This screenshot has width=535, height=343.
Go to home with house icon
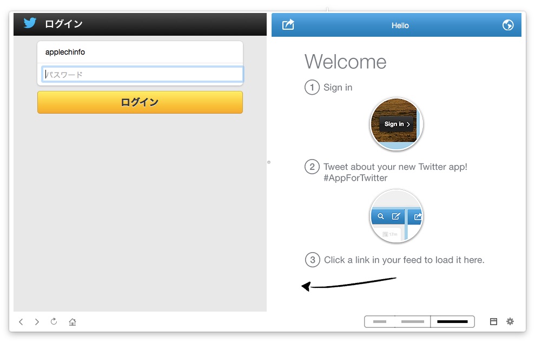click(x=72, y=321)
